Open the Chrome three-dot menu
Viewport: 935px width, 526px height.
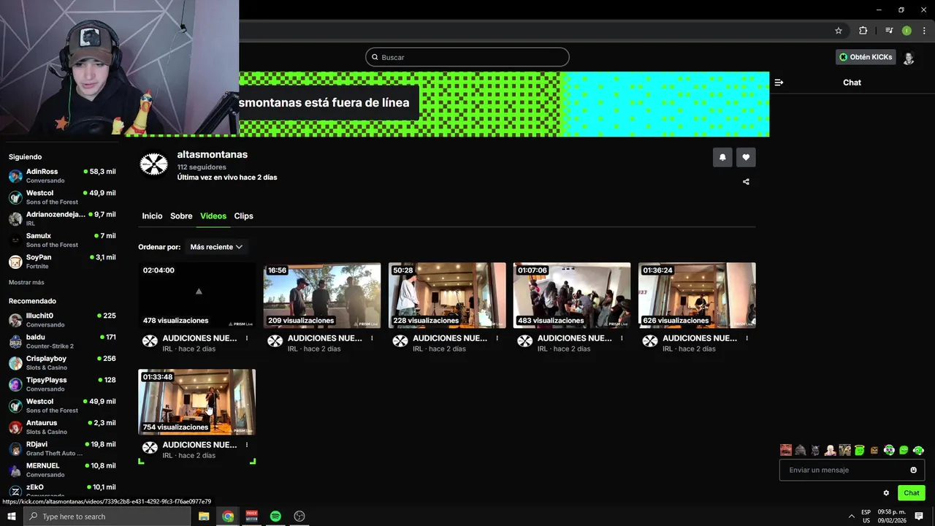(924, 31)
